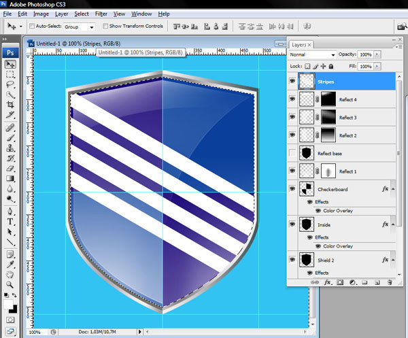
Task: Hide the Checkerboard layer
Action: [x=292, y=188]
